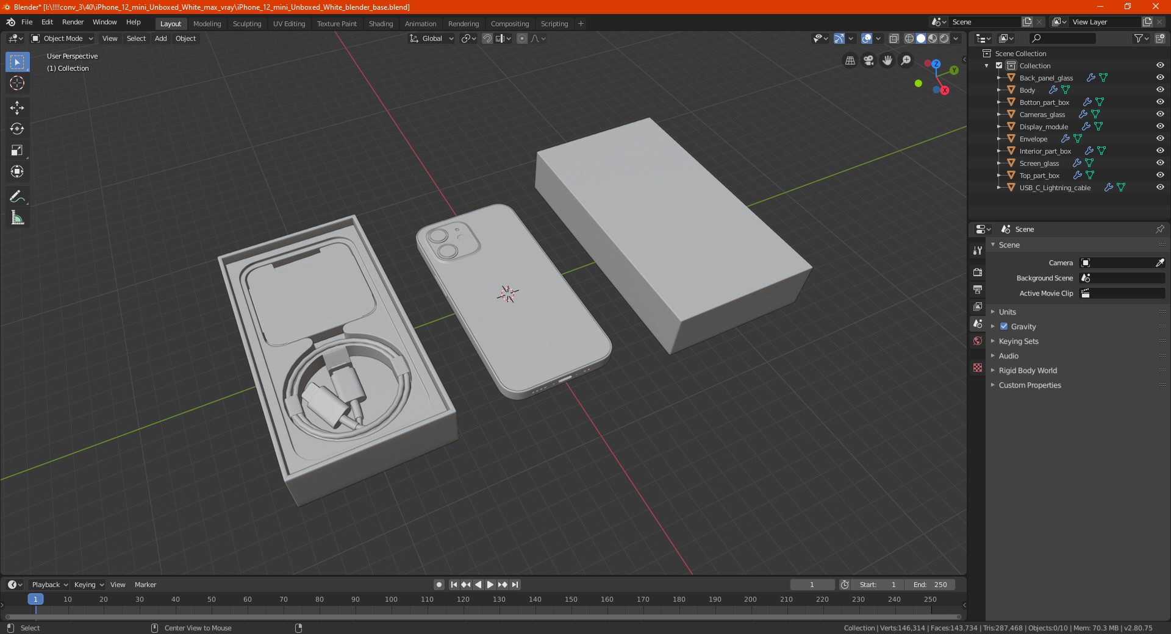1171x634 pixels.
Task: Jump to the end frame
Action: (515, 585)
